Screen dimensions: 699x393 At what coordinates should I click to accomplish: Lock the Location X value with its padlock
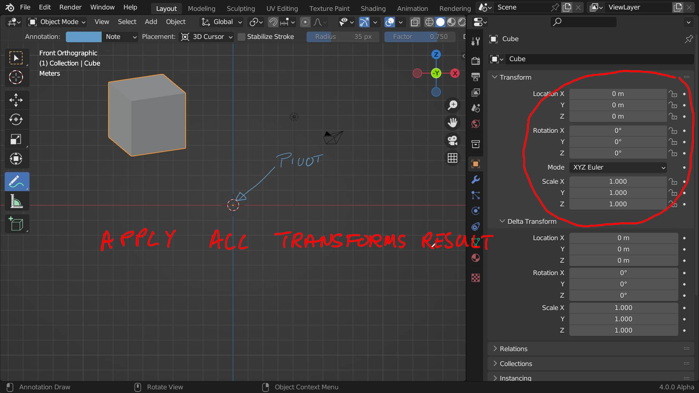(673, 94)
